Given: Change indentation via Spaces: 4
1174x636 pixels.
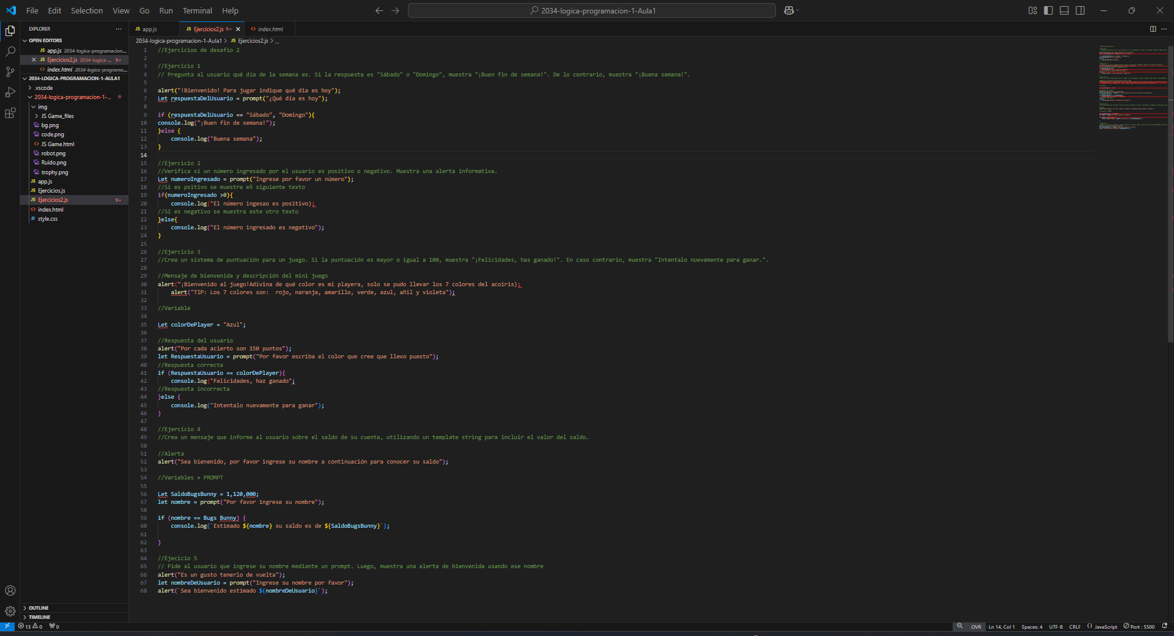Looking at the screenshot, I should [1032, 626].
